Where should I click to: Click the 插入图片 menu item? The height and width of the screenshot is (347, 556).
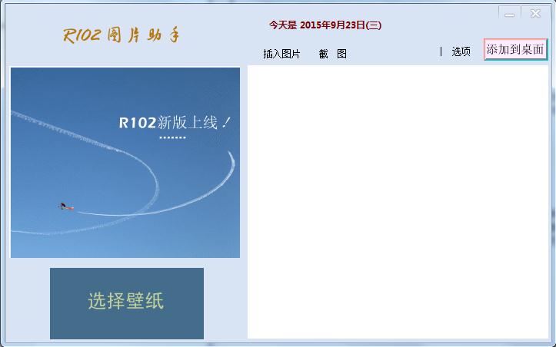[281, 54]
